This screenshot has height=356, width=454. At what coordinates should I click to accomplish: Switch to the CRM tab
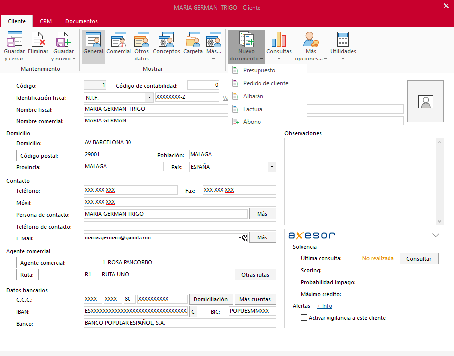[x=46, y=21]
